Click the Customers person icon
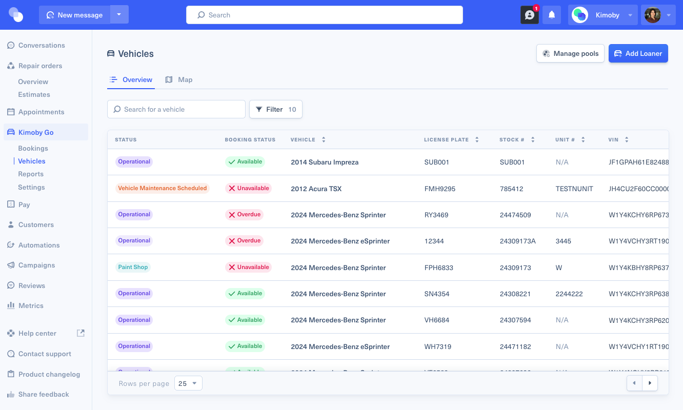 [x=11, y=225]
